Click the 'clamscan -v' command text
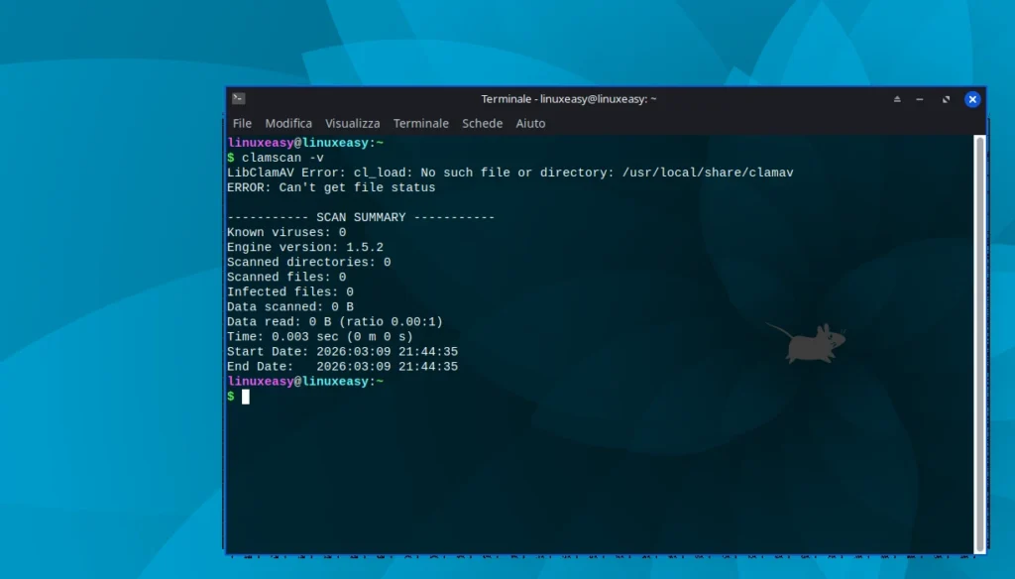 tap(285, 157)
